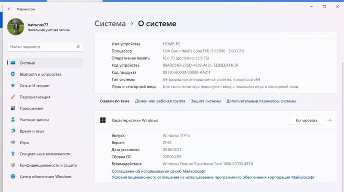Viewport: 344px width, 192px height.
Task: Click the Bluetooth icon in the sidebar
Action: (13, 74)
